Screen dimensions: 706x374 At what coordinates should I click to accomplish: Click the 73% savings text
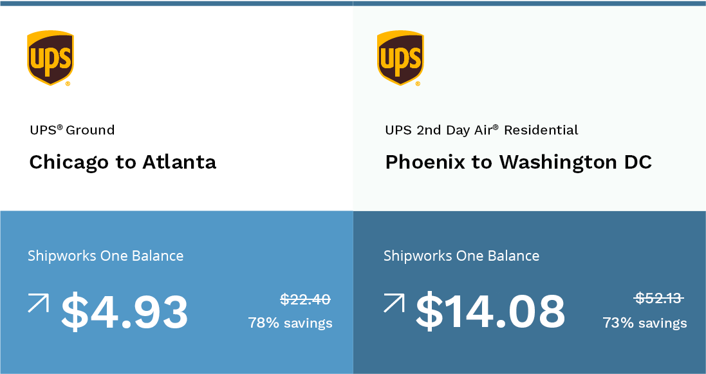pos(645,323)
